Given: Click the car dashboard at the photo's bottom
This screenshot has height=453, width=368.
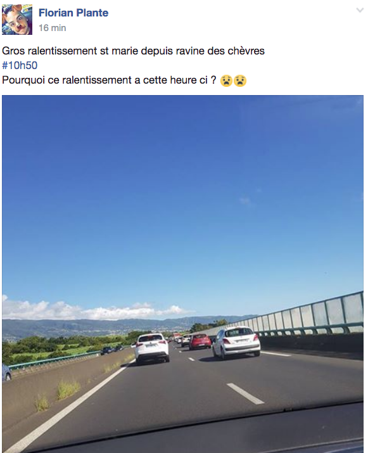Looking at the screenshot, I should click(x=202, y=433).
